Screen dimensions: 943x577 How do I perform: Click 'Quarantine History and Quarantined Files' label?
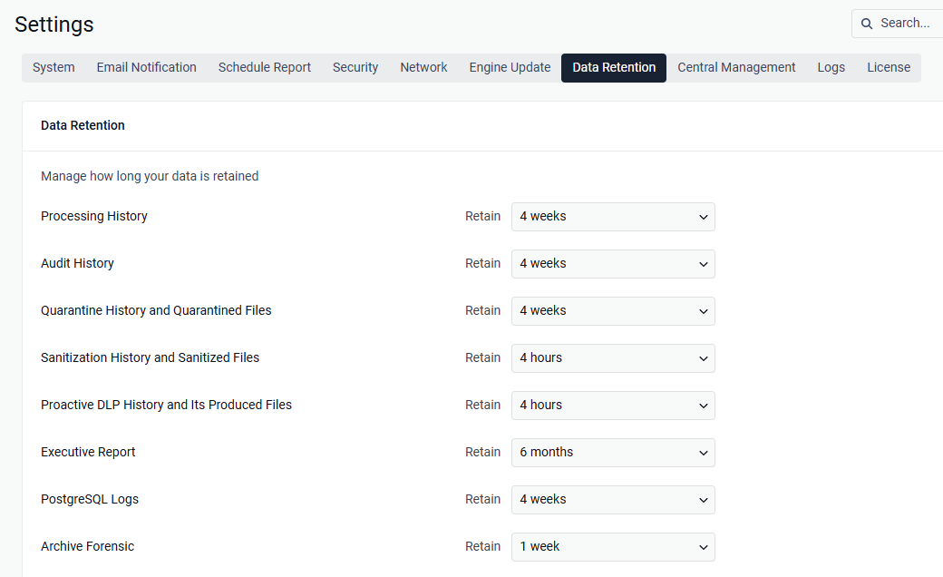coord(156,310)
